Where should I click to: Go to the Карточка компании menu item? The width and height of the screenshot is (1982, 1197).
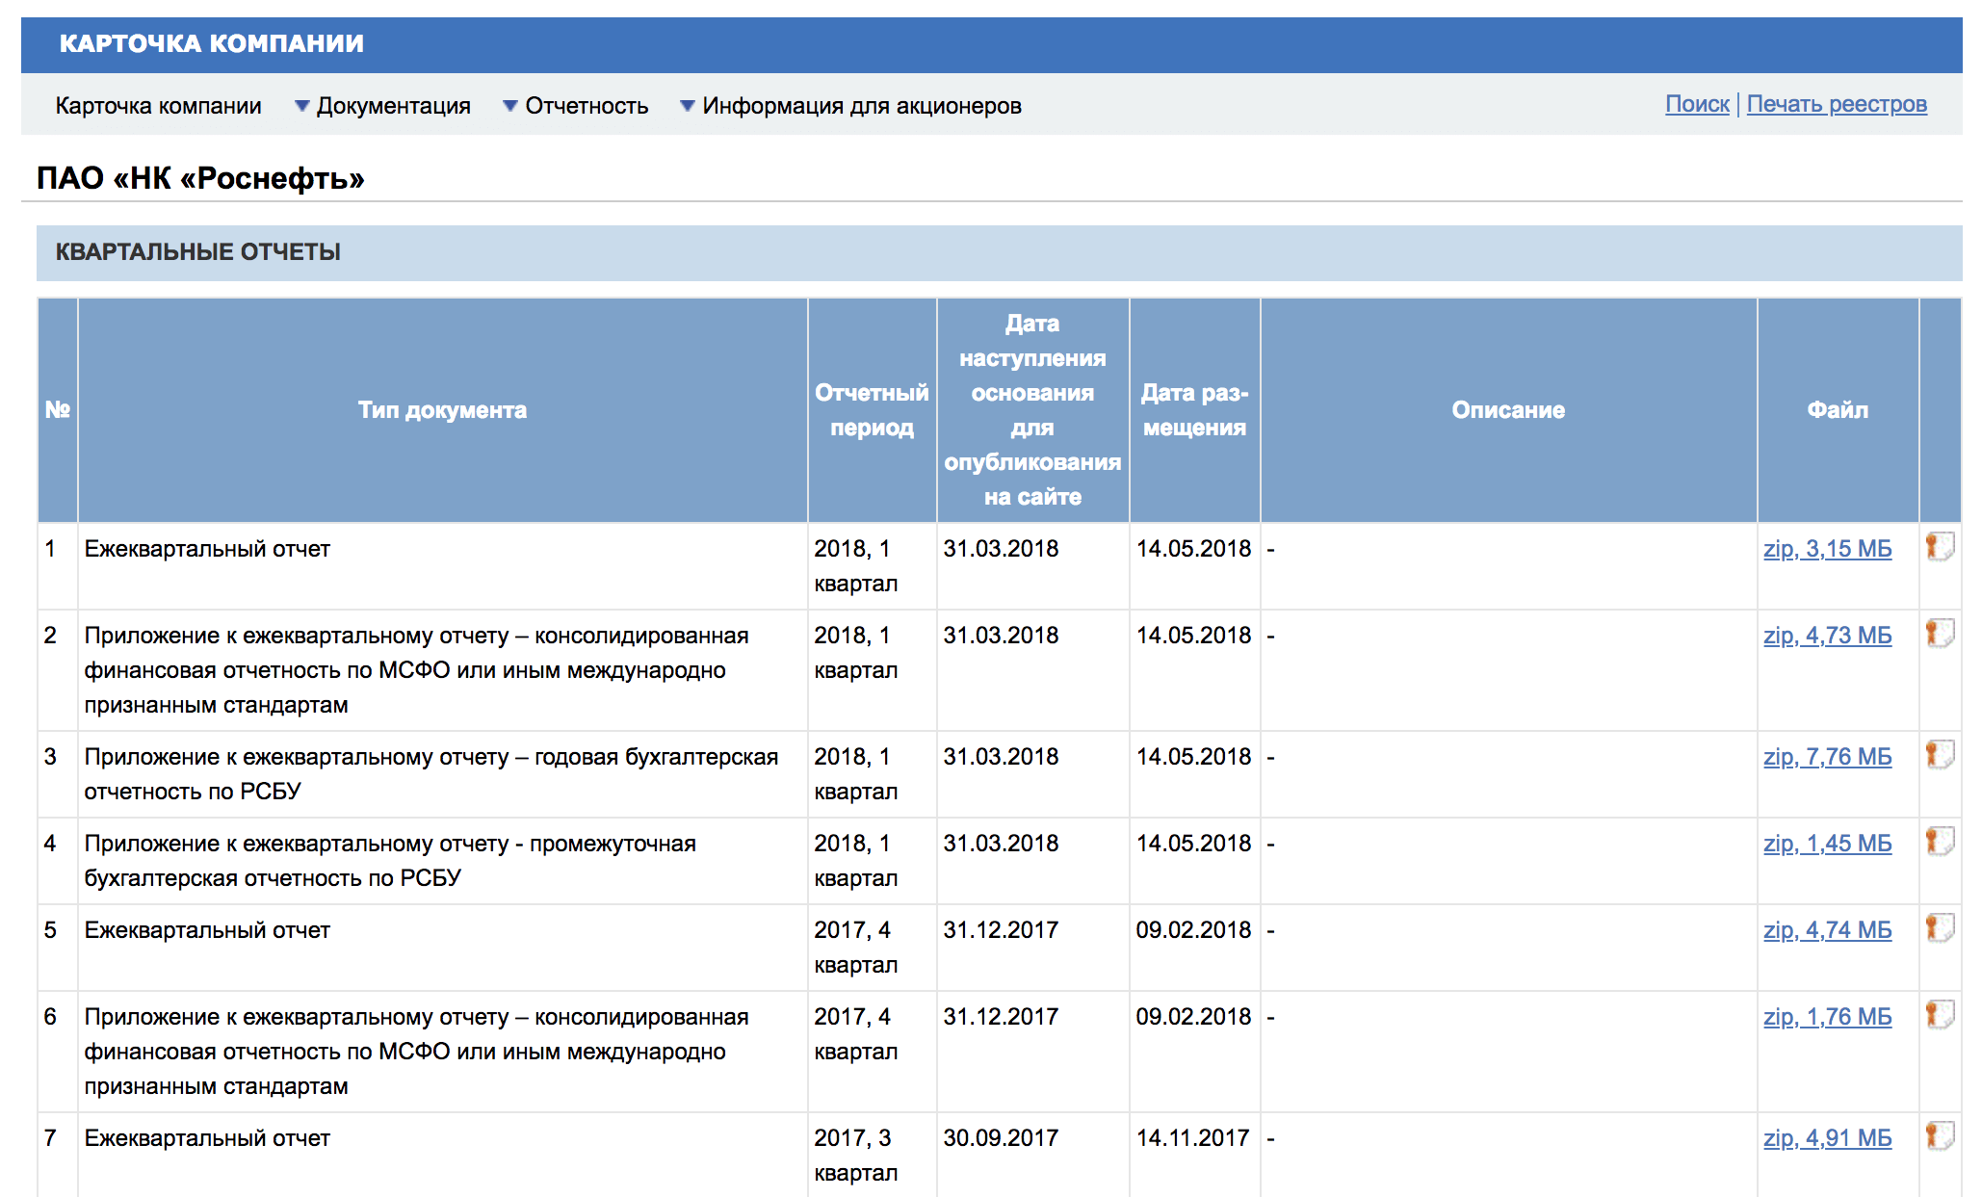click(159, 106)
